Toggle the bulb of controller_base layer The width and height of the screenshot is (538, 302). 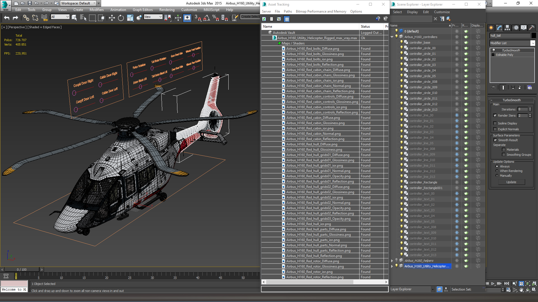tap(401, 42)
